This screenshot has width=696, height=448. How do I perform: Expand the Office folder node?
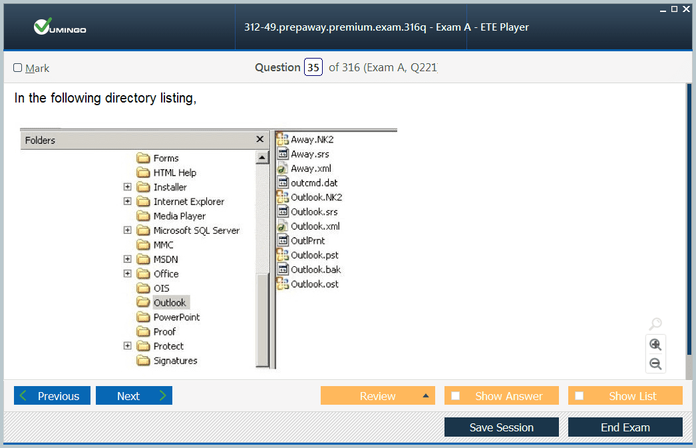(127, 274)
